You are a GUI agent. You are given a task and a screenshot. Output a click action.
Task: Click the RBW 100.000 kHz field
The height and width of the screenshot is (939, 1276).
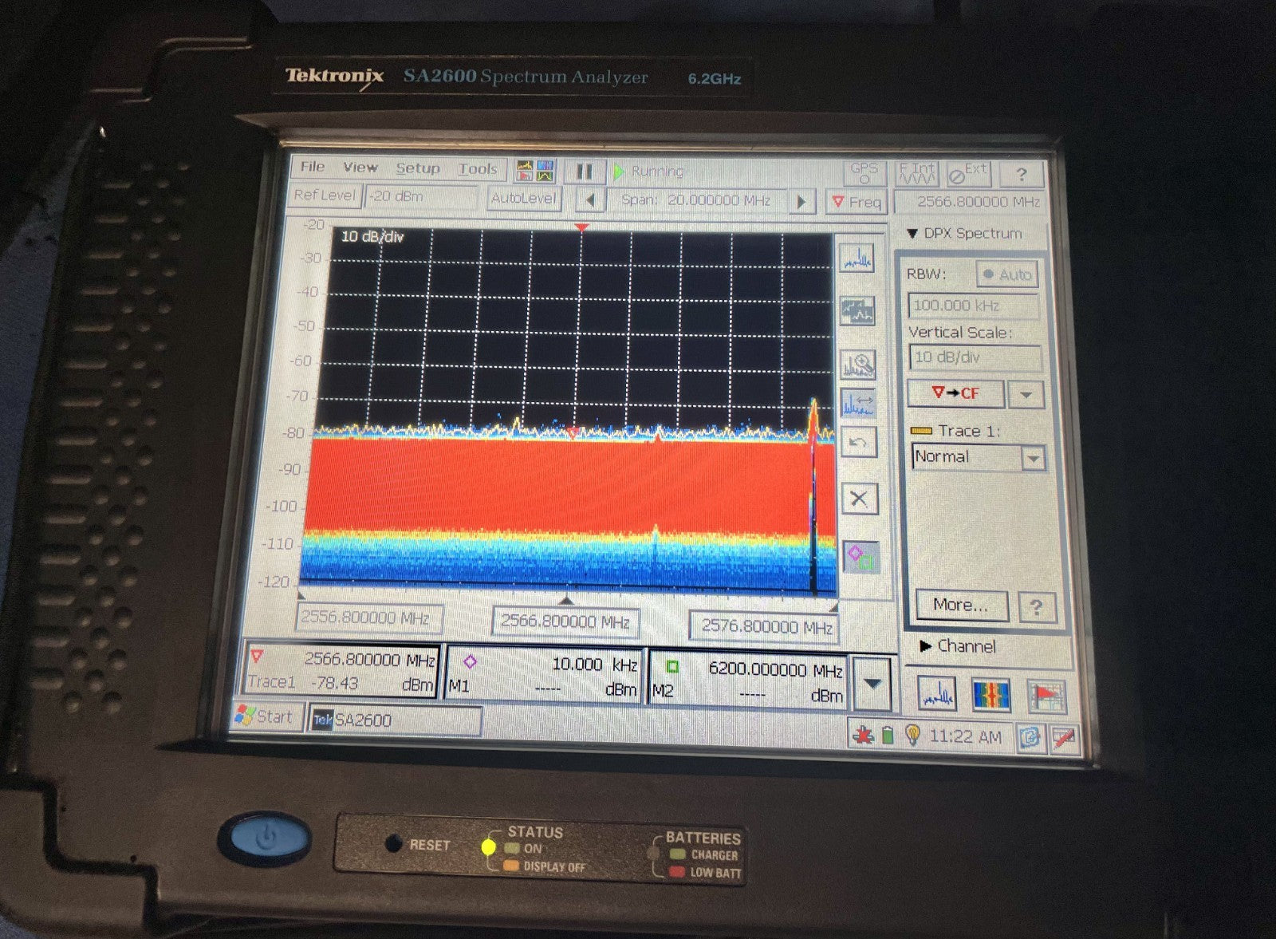973,306
